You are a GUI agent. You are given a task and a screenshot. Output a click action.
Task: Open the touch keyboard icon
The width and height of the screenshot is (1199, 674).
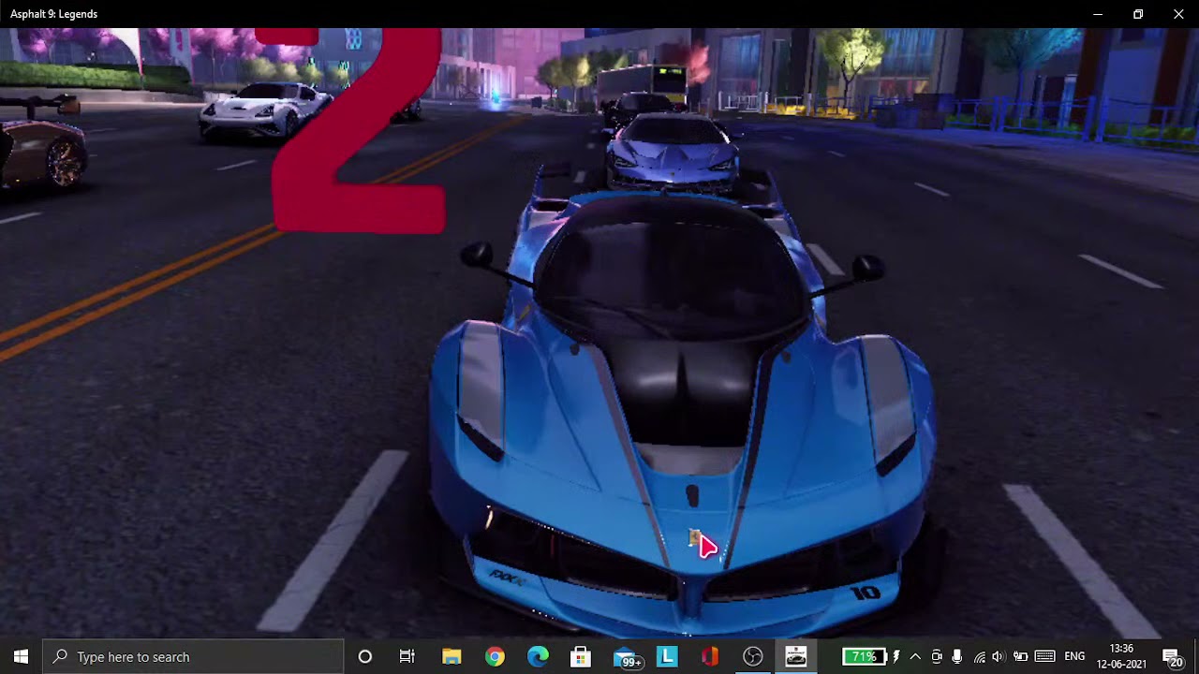click(x=1045, y=657)
